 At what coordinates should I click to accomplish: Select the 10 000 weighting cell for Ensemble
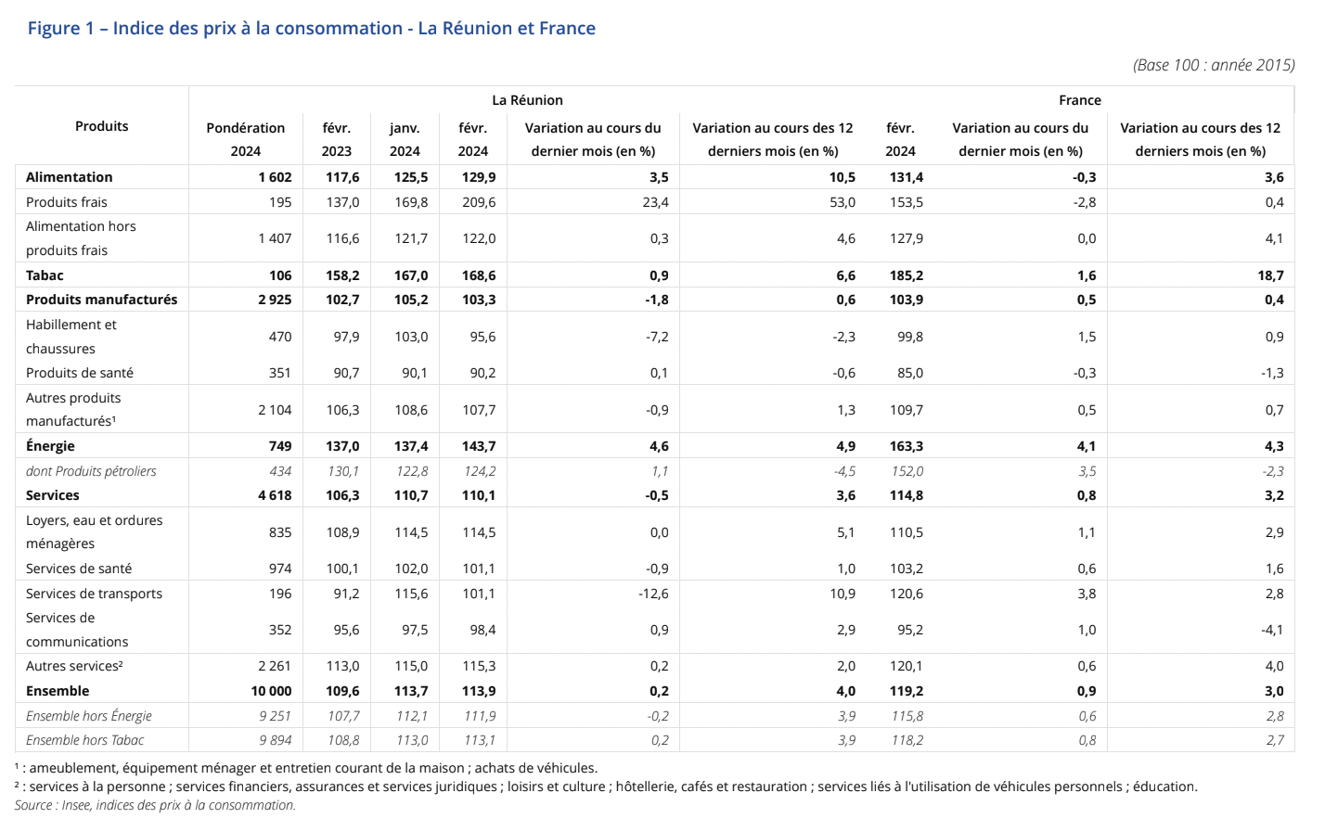click(x=271, y=691)
